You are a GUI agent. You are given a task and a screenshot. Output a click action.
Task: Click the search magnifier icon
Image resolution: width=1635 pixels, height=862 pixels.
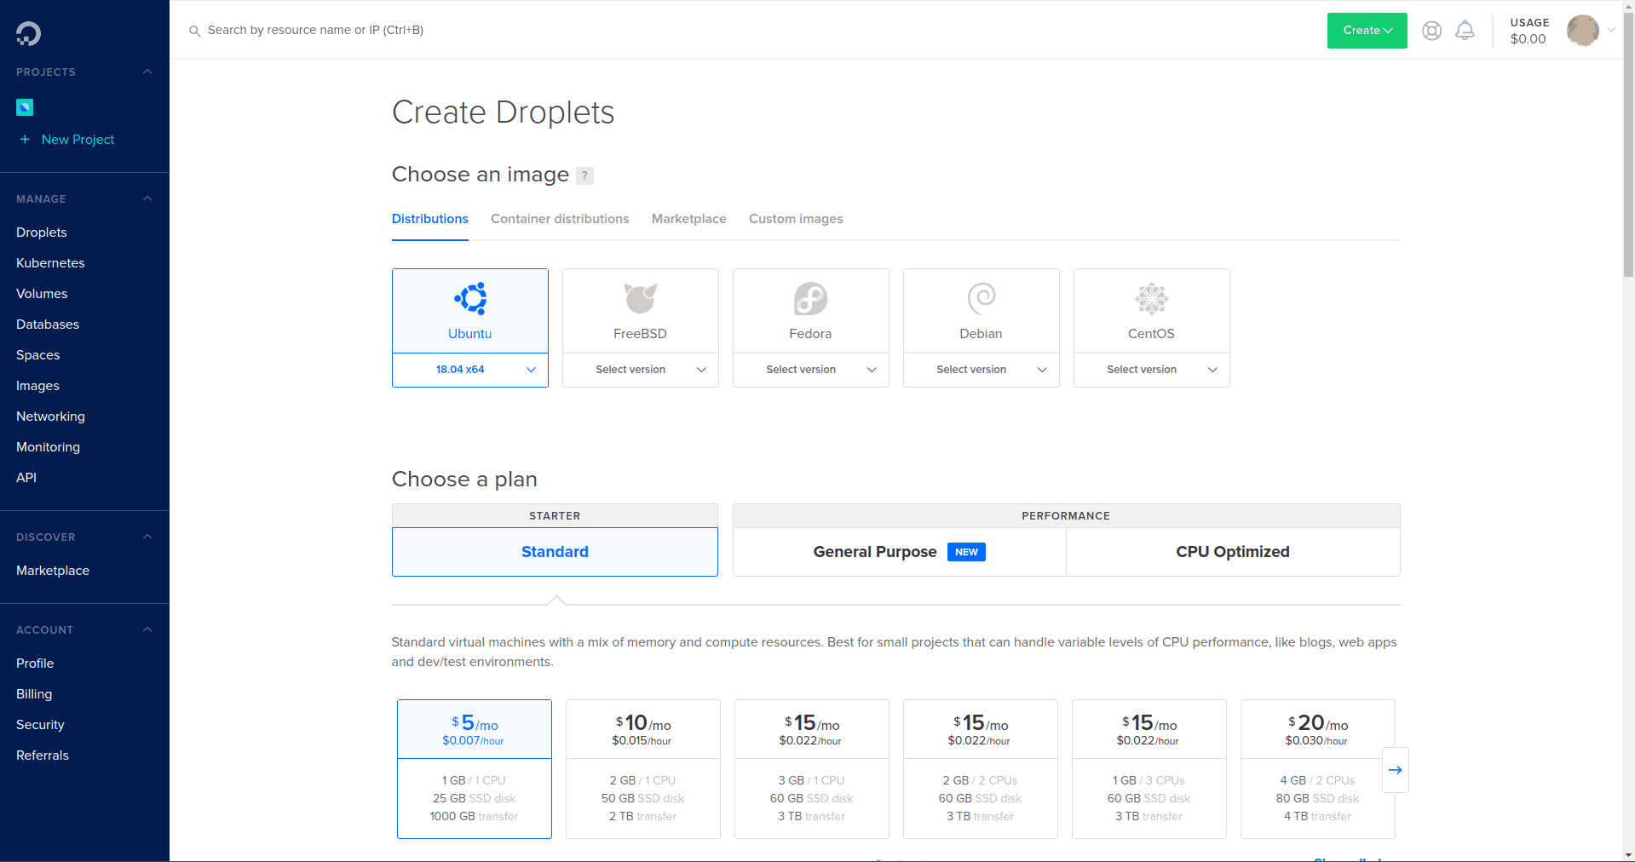coord(194,31)
